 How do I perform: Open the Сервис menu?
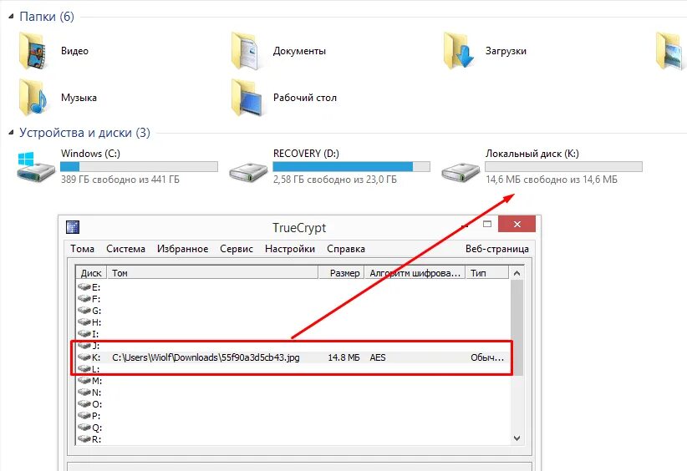point(237,249)
